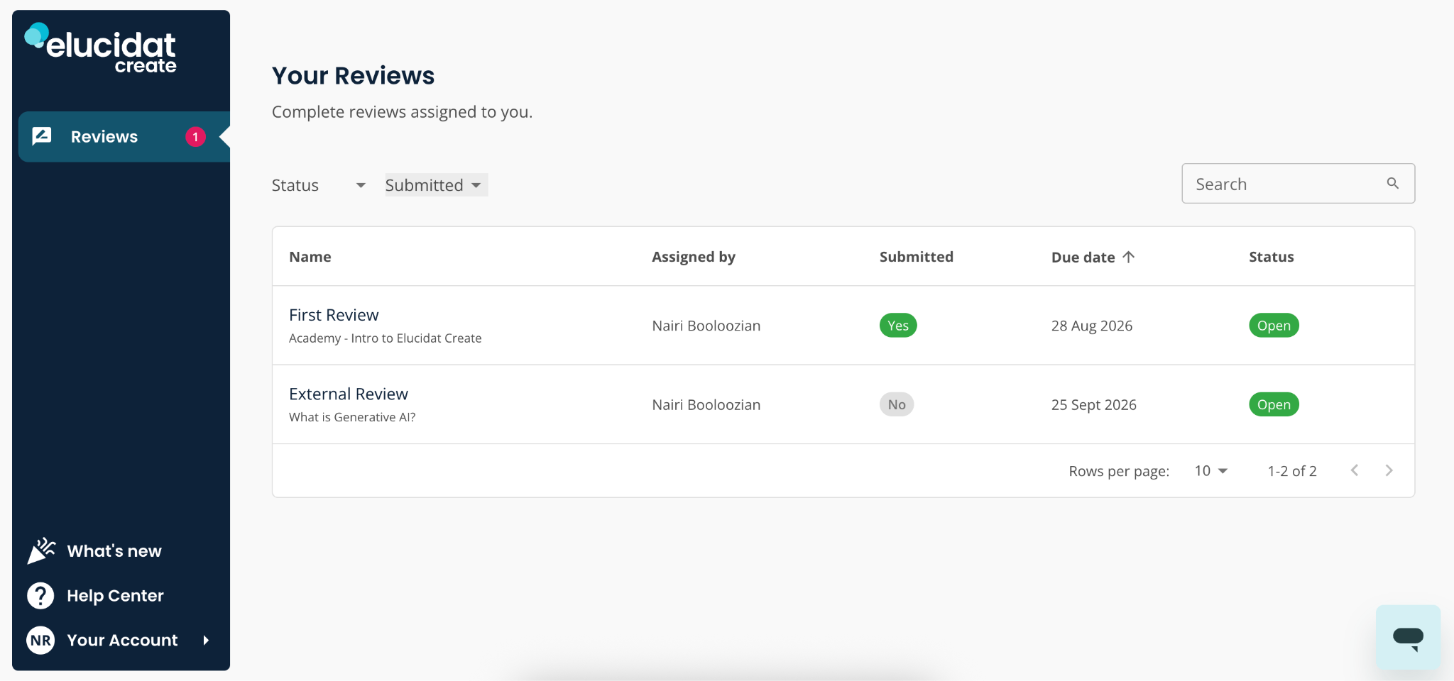Image resolution: width=1454 pixels, height=681 pixels.
Task: Click the '28 Aug 2026' due date
Action: [1092, 326]
